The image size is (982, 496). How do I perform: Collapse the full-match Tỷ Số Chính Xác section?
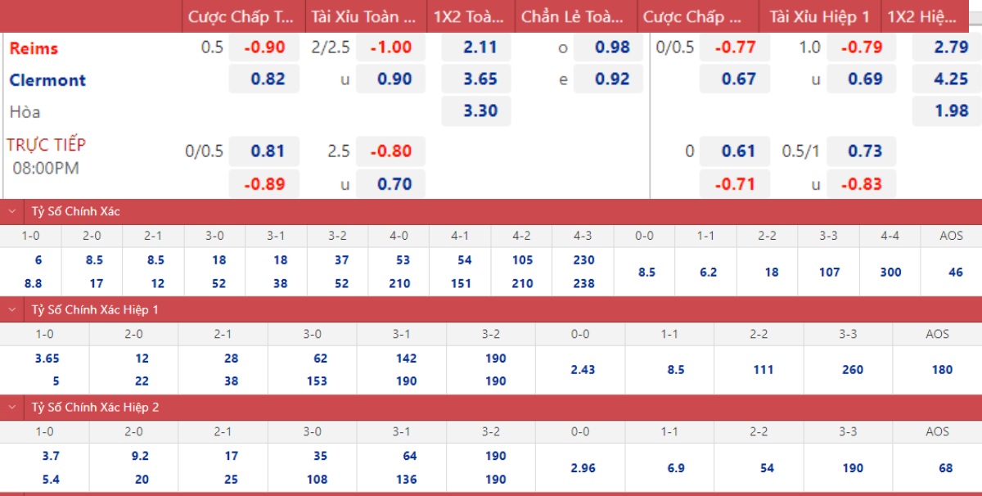12,211
